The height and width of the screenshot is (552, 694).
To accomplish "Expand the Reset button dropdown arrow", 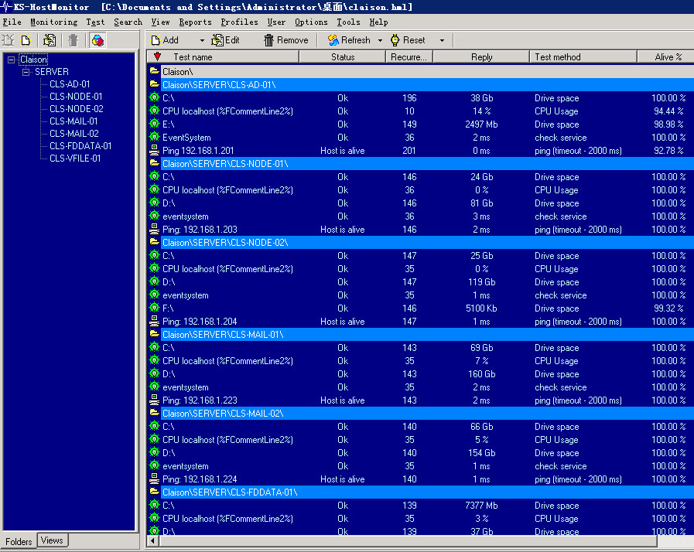I will [442, 40].
